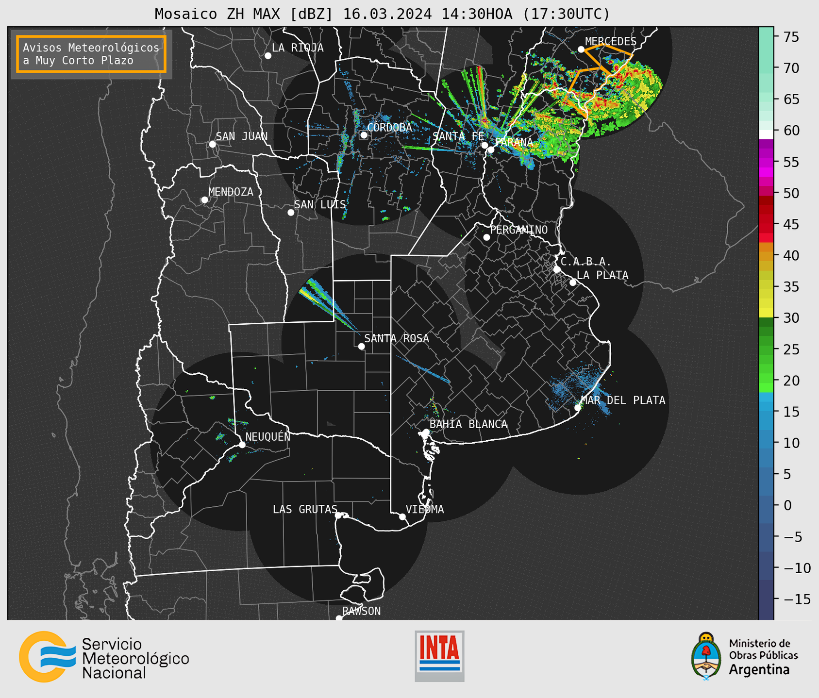Click the PERGAMINO city marker dot
Viewport: 819px width, 698px height.
pos(486,237)
